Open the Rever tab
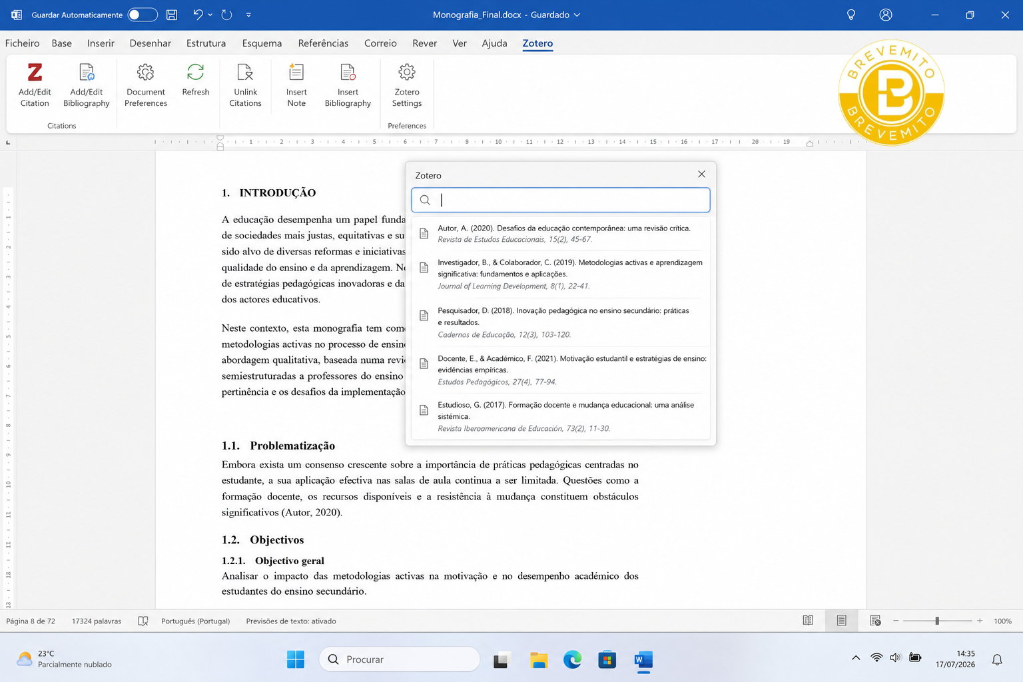This screenshot has height=682, width=1023. (424, 43)
